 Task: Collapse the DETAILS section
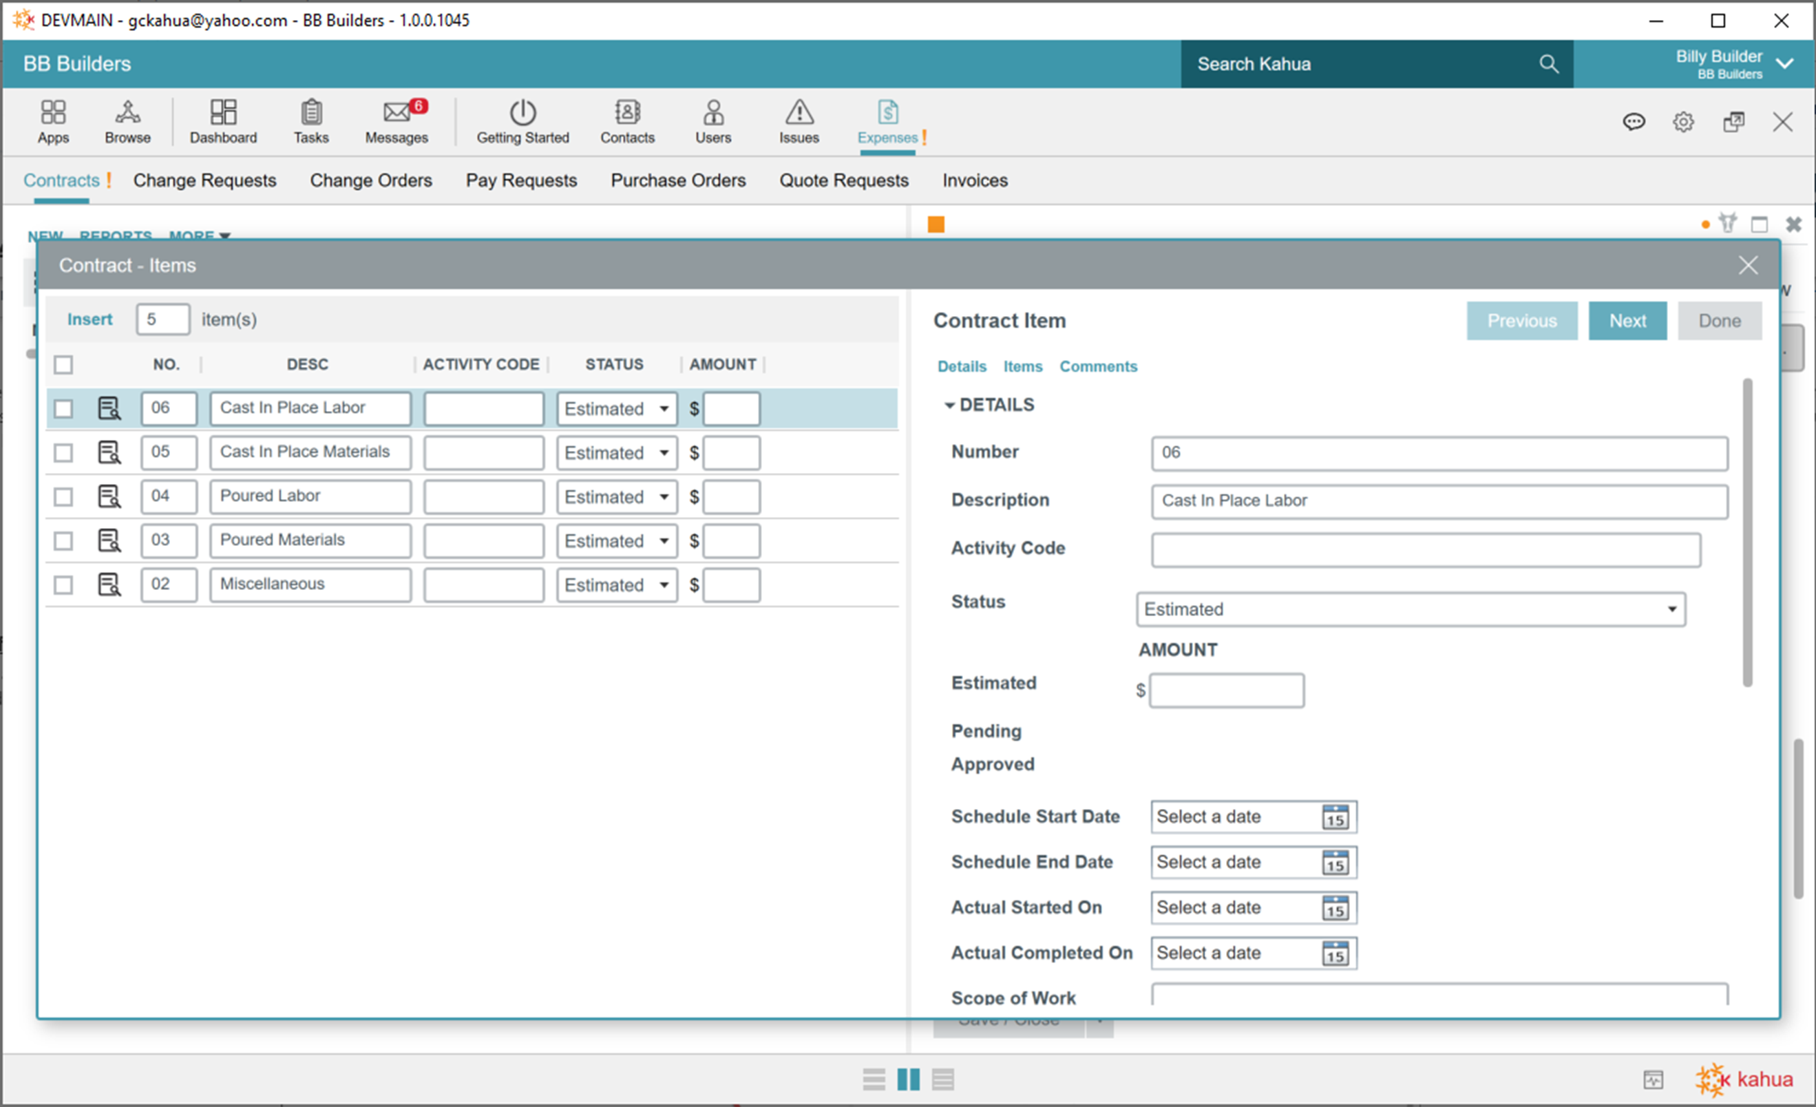949,405
